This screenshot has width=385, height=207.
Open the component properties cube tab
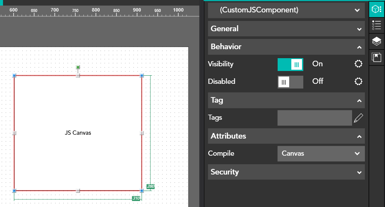pos(376,9)
